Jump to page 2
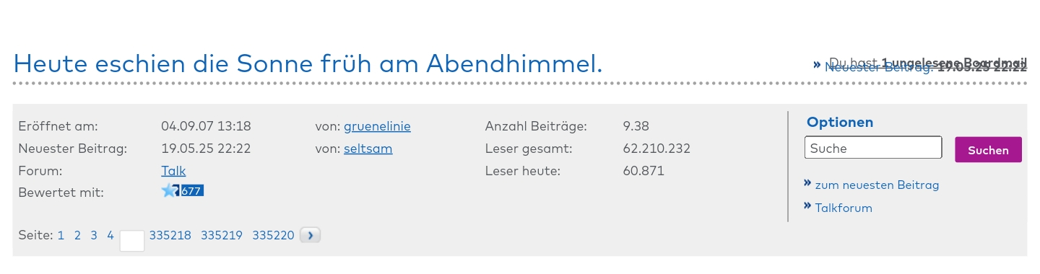 tap(77, 235)
